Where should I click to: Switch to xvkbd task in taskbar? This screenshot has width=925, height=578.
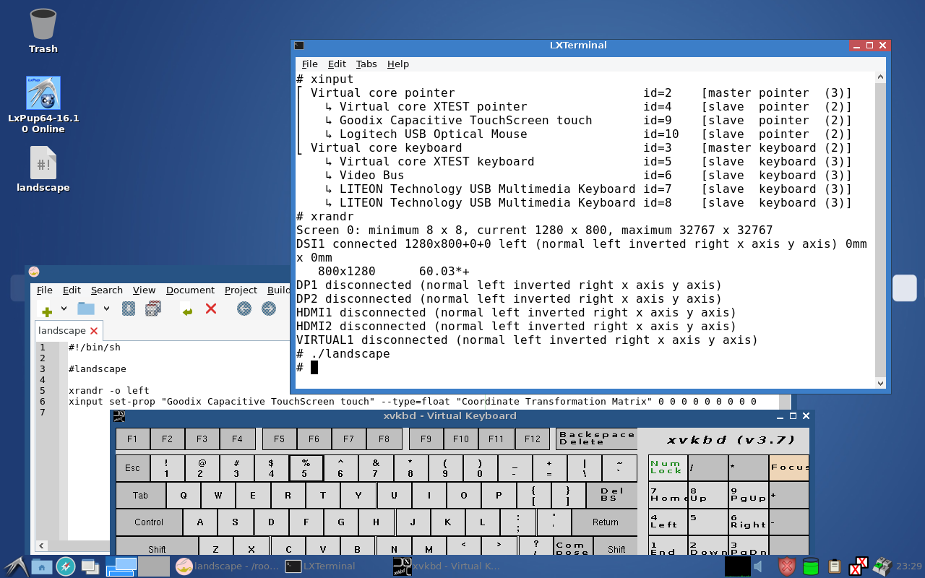click(x=446, y=566)
